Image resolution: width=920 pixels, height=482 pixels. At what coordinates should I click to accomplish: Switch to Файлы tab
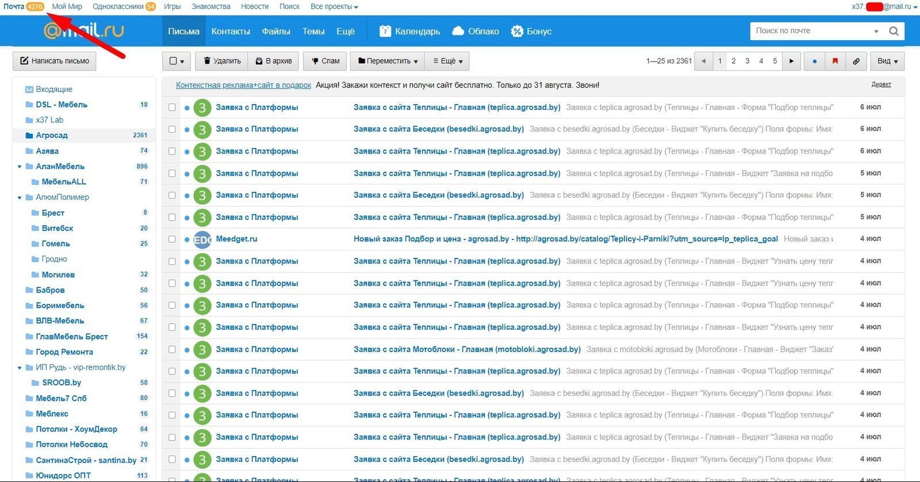coord(276,31)
